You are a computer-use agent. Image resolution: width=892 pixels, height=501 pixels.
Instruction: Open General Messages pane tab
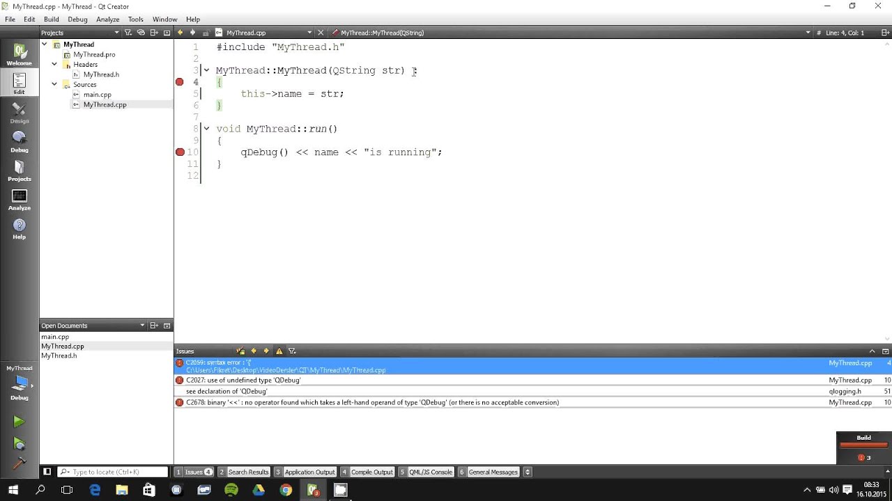(x=489, y=472)
